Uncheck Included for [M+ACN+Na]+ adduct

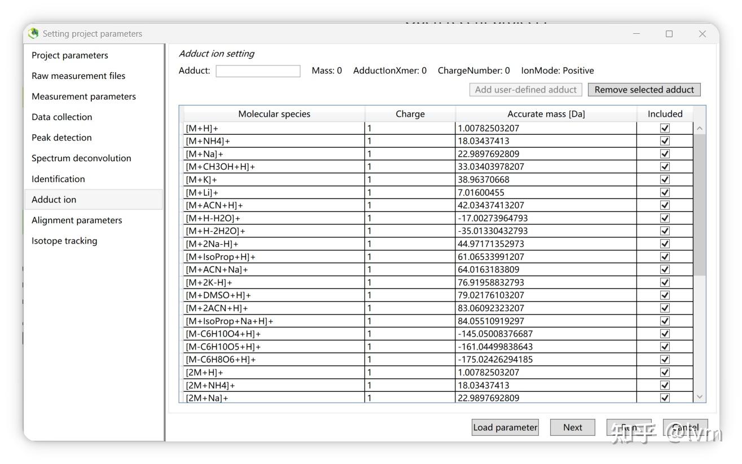pos(665,269)
